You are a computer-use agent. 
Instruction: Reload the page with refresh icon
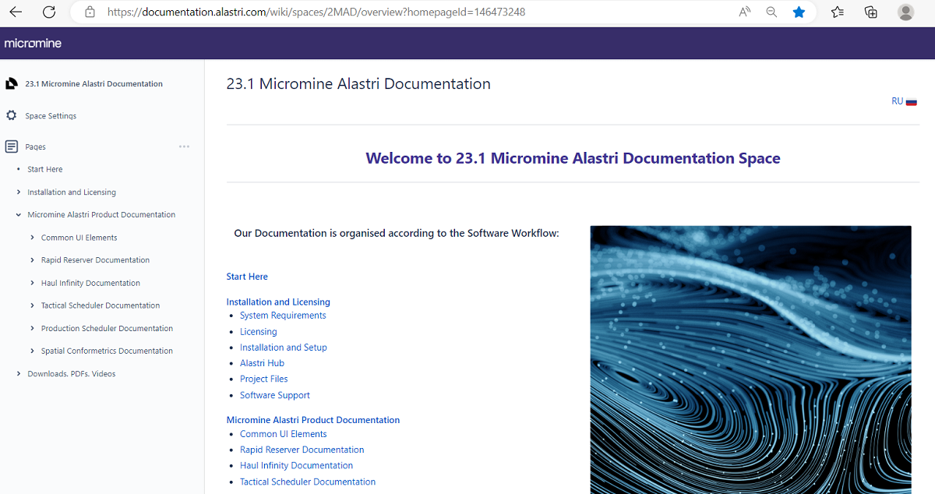coord(49,12)
